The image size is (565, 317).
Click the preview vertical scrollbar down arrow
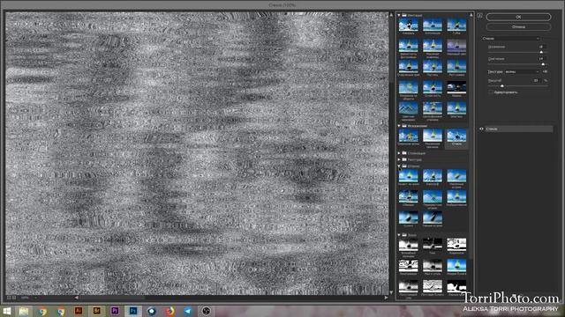[391, 292]
